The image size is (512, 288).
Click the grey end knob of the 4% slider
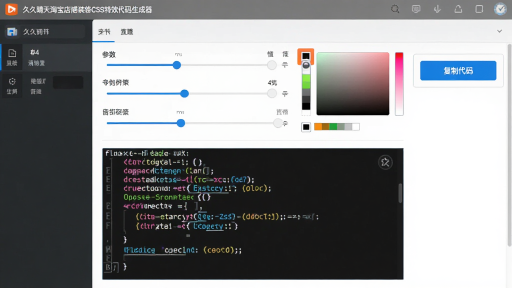pyautogui.click(x=271, y=93)
